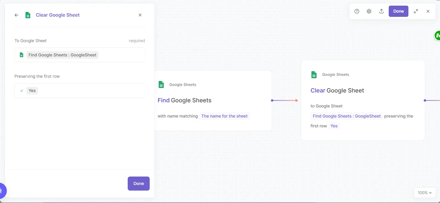Viewport: 440px width, 203px height.
Task: Click the checkmark icon beside Yes
Action: tap(21, 91)
